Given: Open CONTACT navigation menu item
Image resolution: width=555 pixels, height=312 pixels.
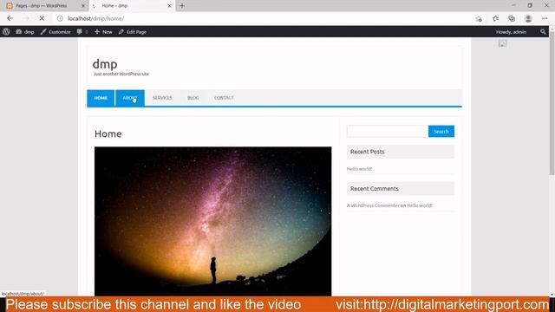Looking at the screenshot, I should 224,98.
